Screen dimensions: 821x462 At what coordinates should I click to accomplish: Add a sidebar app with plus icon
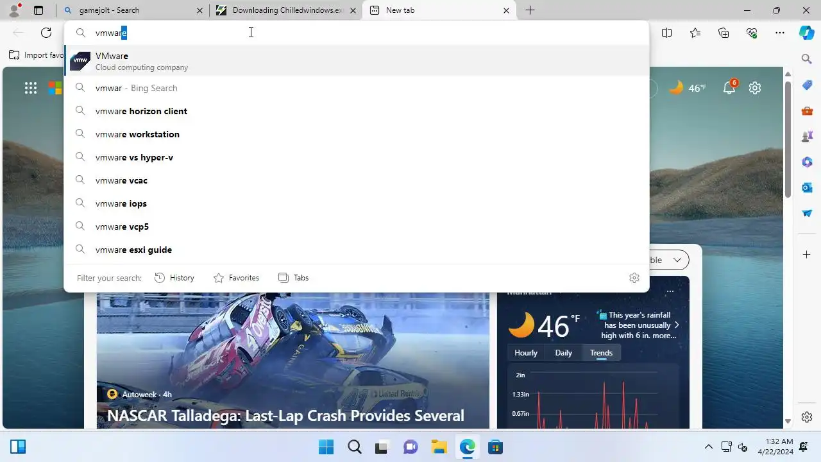coord(807,255)
